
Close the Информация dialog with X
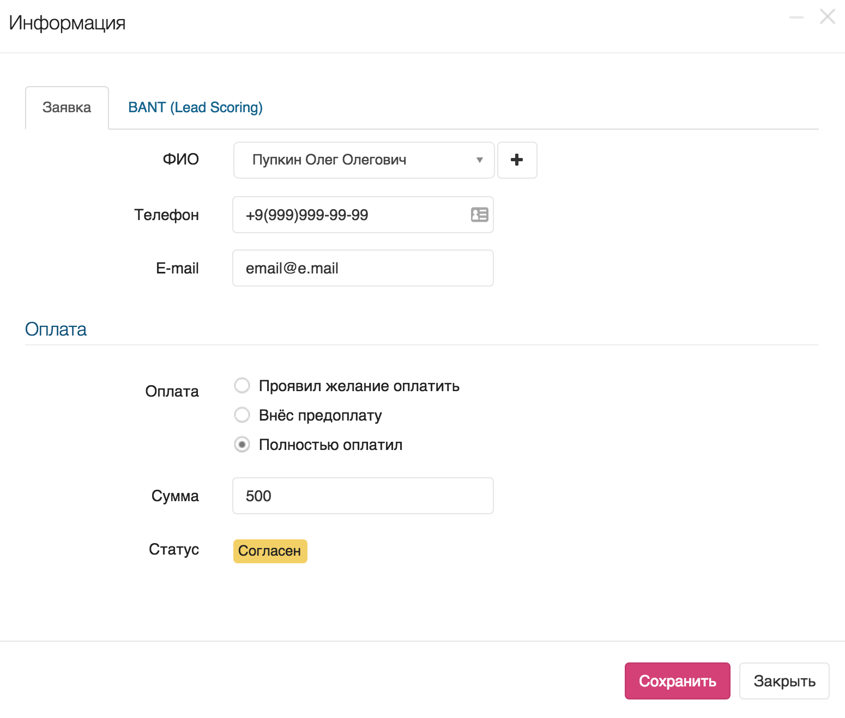828,17
